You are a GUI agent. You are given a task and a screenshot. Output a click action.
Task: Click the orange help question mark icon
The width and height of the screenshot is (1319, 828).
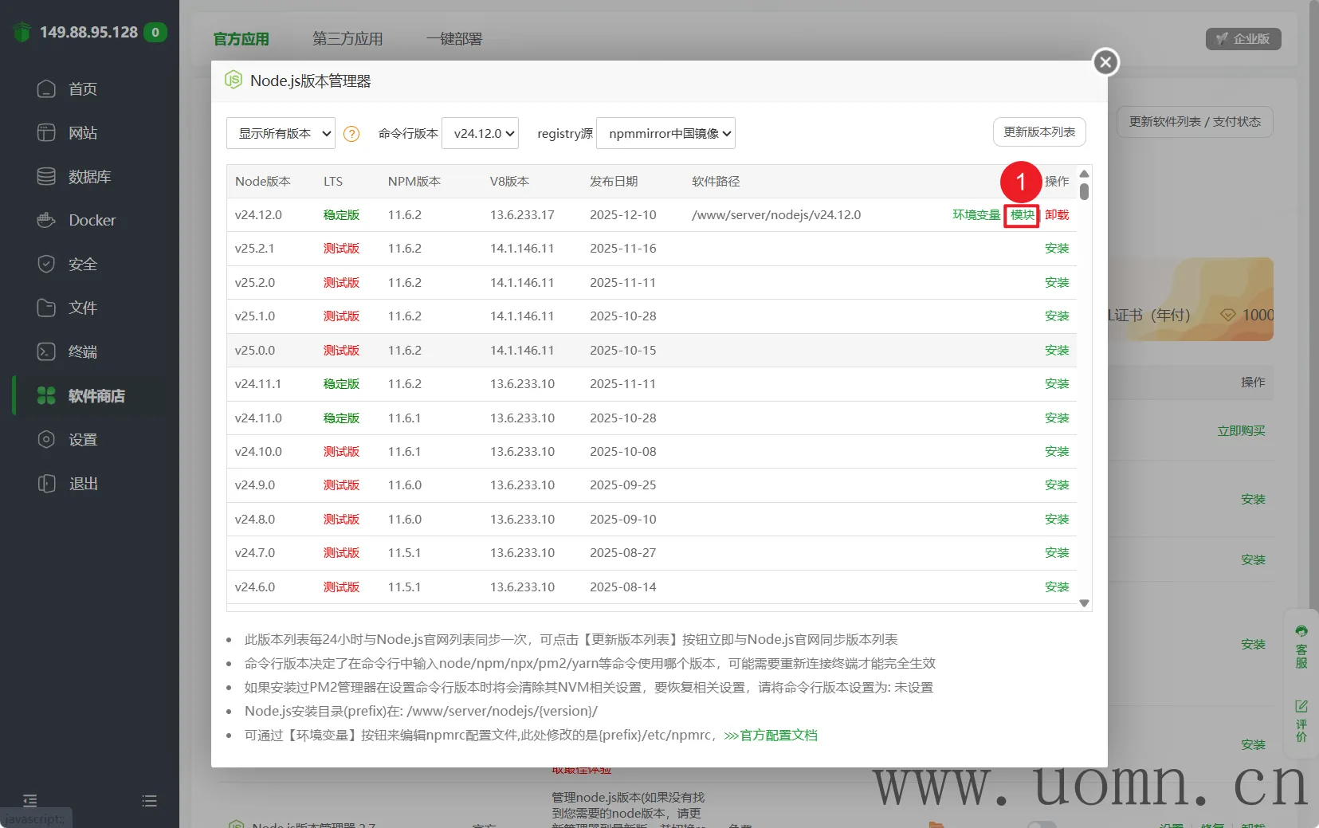[351, 134]
